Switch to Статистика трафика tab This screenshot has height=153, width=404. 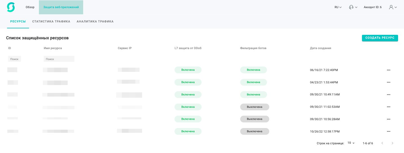51,21
